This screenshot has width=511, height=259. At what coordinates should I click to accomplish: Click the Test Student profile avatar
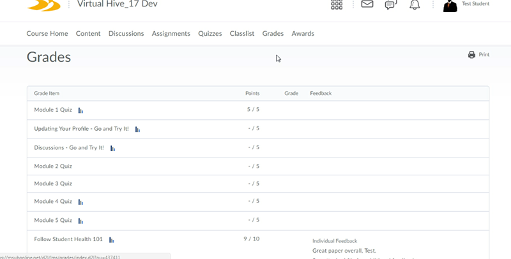[x=450, y=5]
